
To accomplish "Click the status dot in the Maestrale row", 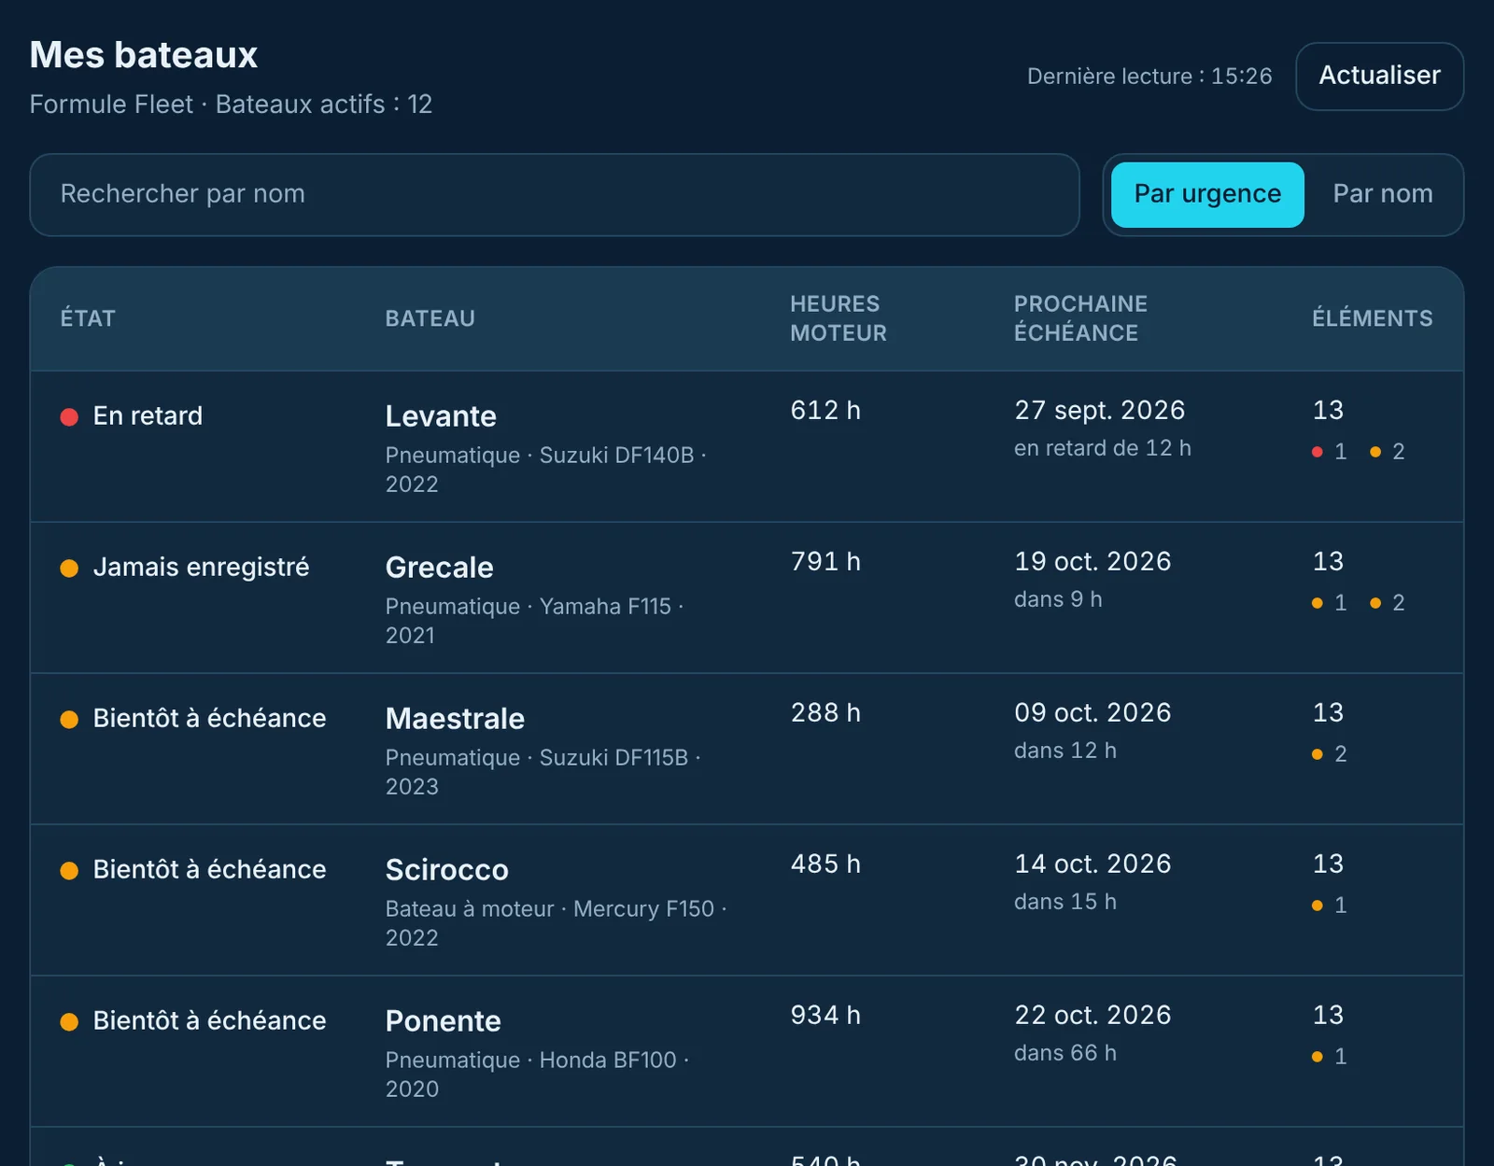I will click(x=69, y=719).
